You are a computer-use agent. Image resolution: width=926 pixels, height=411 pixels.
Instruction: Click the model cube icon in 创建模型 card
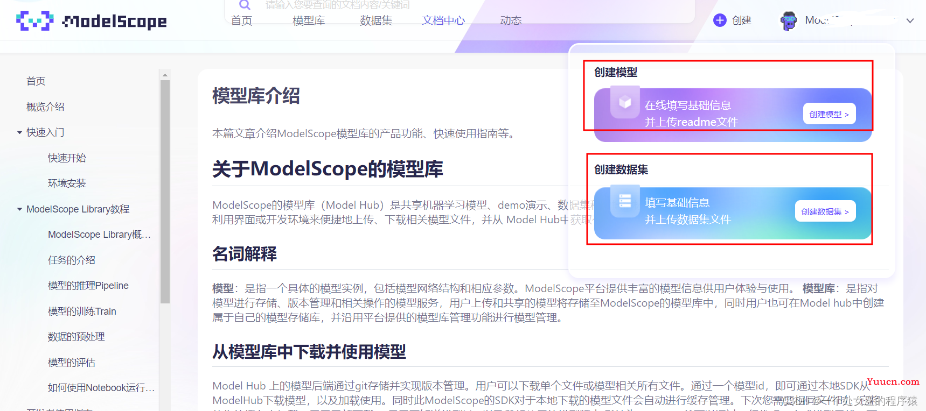pos(625,102)
